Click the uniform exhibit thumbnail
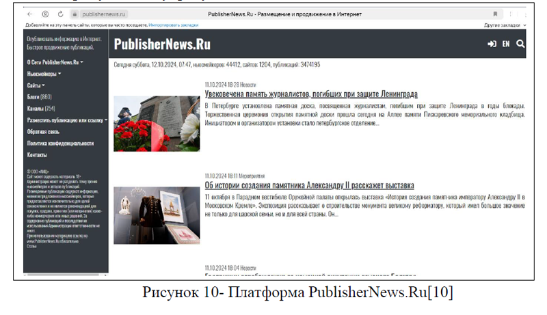547x315 pixels. tap(157, 215)
